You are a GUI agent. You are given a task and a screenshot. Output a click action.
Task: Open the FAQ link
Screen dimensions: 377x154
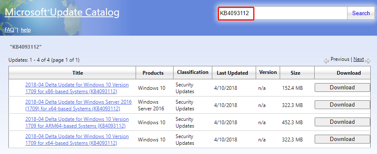[x=9, y=30]
